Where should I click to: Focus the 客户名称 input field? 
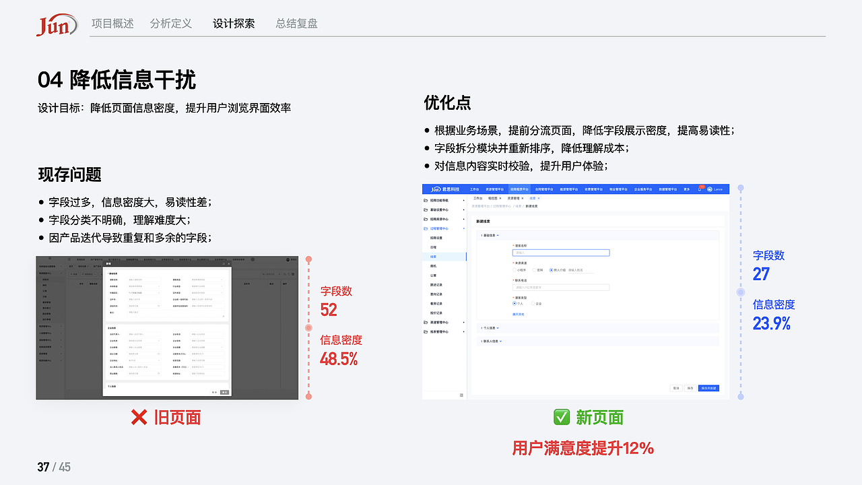pyautogui.click(x=561, y=253)
